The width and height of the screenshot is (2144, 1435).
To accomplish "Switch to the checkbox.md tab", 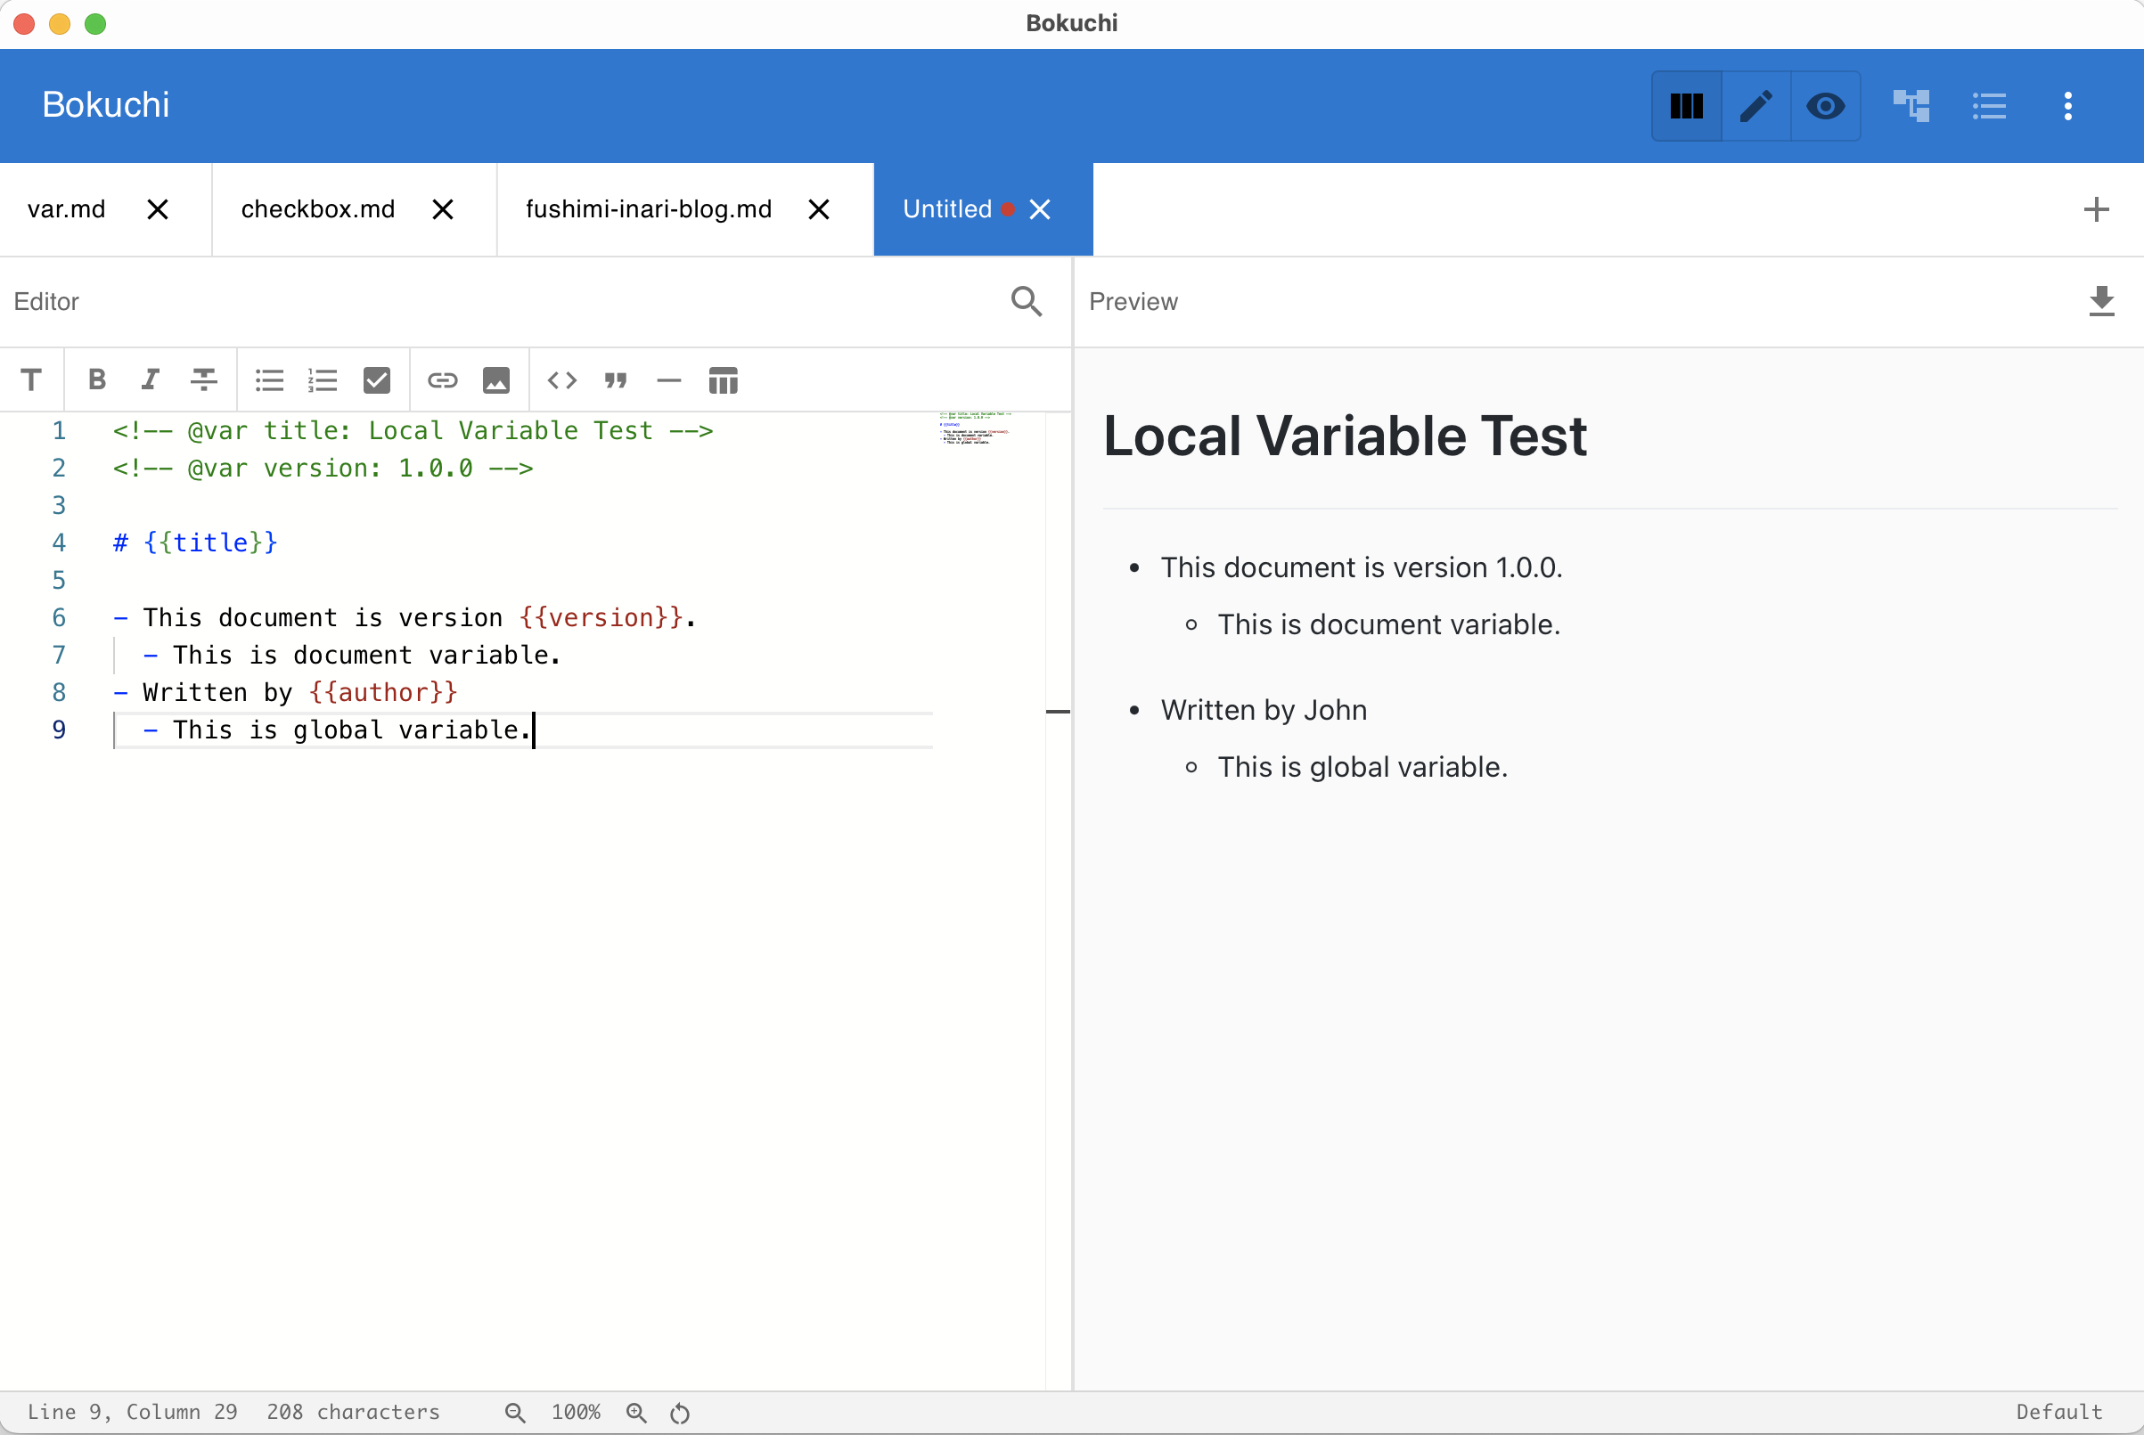I will click(x=317, y=208).
